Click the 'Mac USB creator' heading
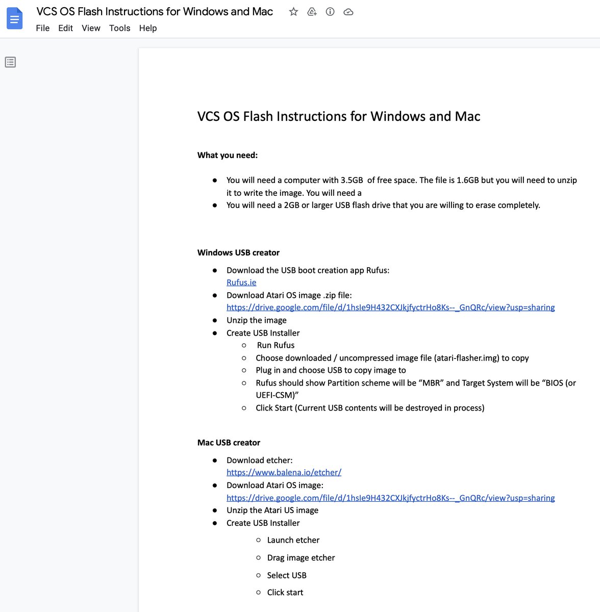Viewport: 600px width, 612px height. tap(229, 443)
